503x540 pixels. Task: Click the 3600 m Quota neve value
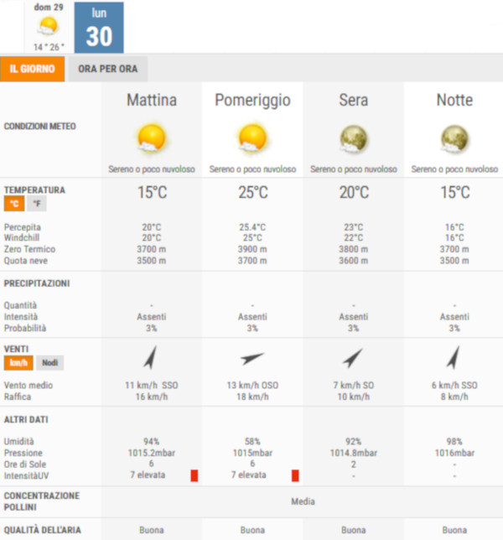pyautogui.click(x=353, y=261)
